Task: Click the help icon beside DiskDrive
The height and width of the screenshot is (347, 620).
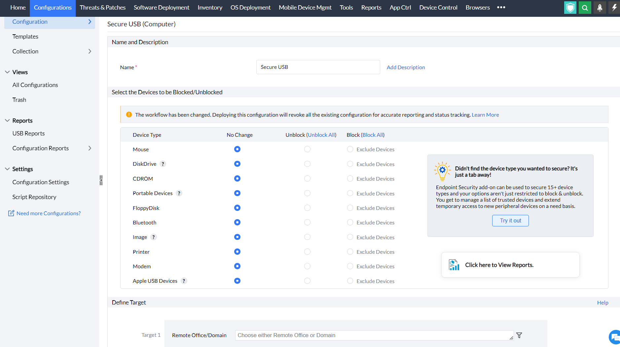Action: tap(163, 164)
